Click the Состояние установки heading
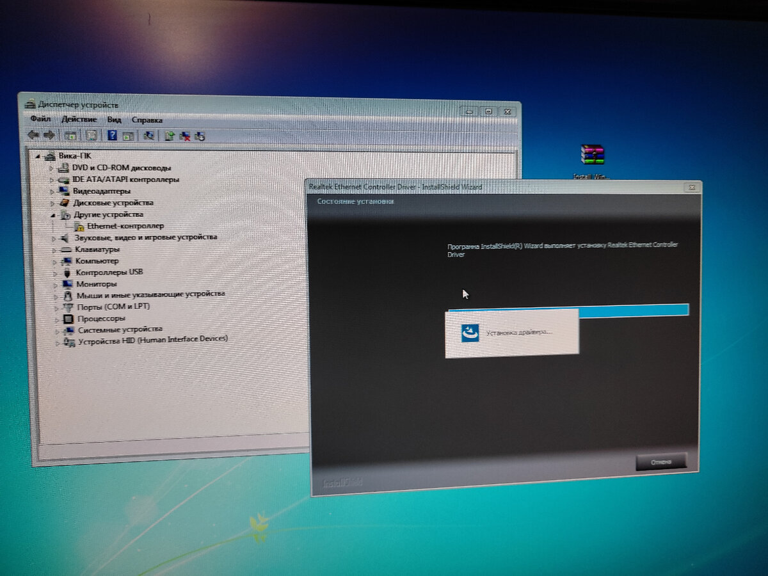Viewport: 768px width, 576px height. pos(356,201)
